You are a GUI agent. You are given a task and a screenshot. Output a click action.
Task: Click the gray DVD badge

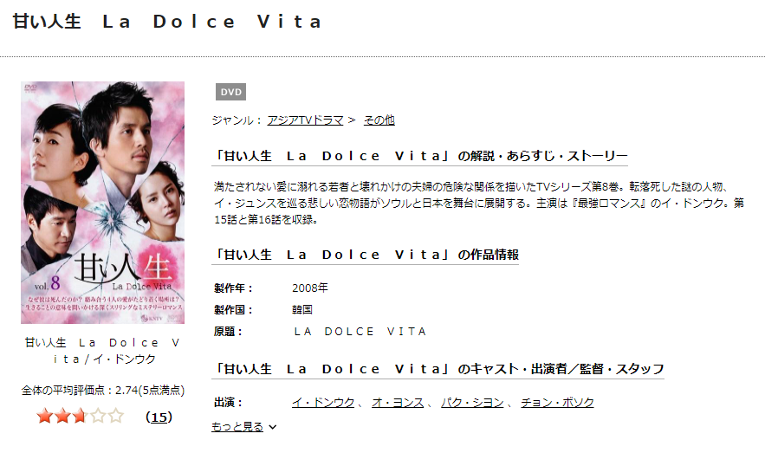[230, 92]
